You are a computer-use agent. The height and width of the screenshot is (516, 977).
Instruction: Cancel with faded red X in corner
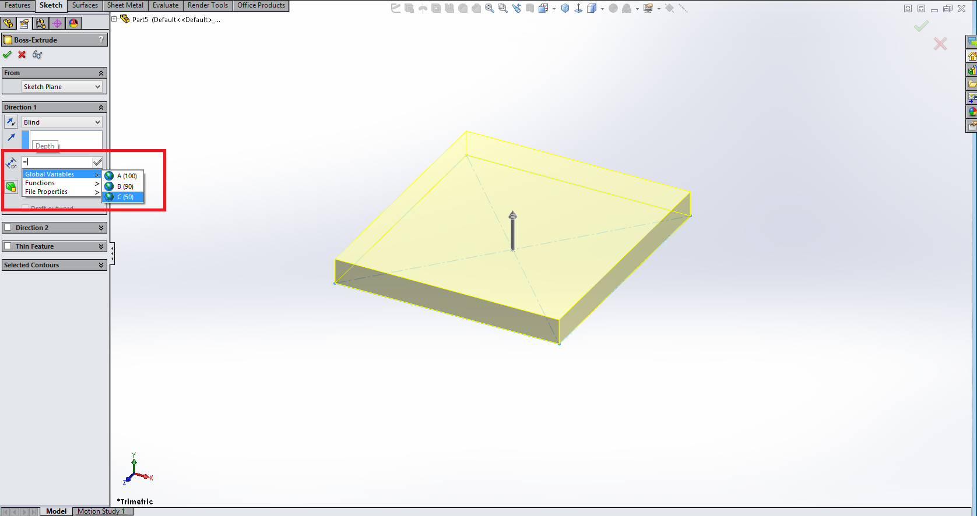pyautogui.click(x=940, y=44)
